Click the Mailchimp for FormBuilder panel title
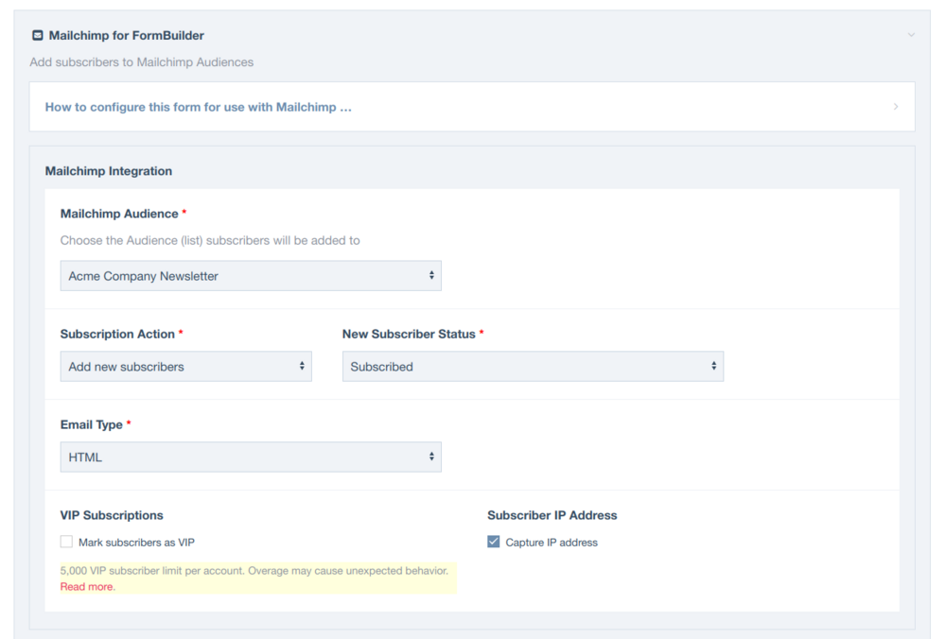Image resolution: width=946 pixels, height=639 pixels. click(x=126, y=36)
